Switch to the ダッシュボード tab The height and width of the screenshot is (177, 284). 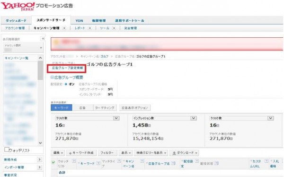(x=16, y=21)
